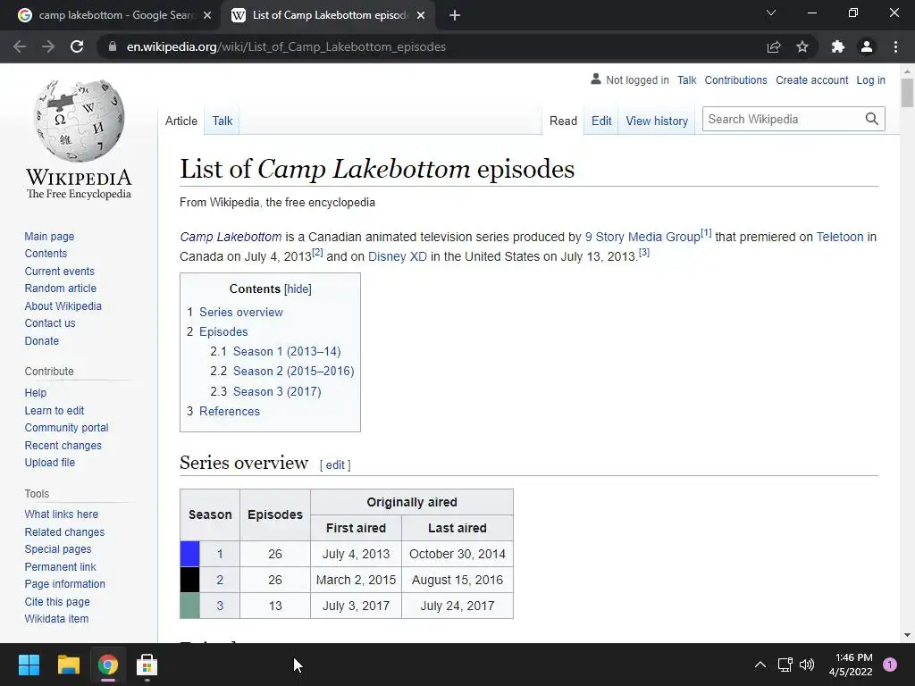915x686 pixels.
Task: Open season 3 link in table
Action: 220,606
